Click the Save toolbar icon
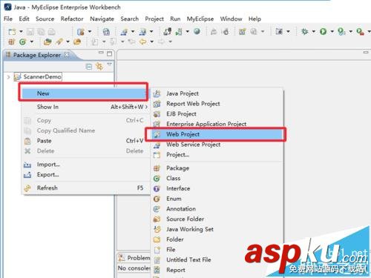 click(30, 32)
